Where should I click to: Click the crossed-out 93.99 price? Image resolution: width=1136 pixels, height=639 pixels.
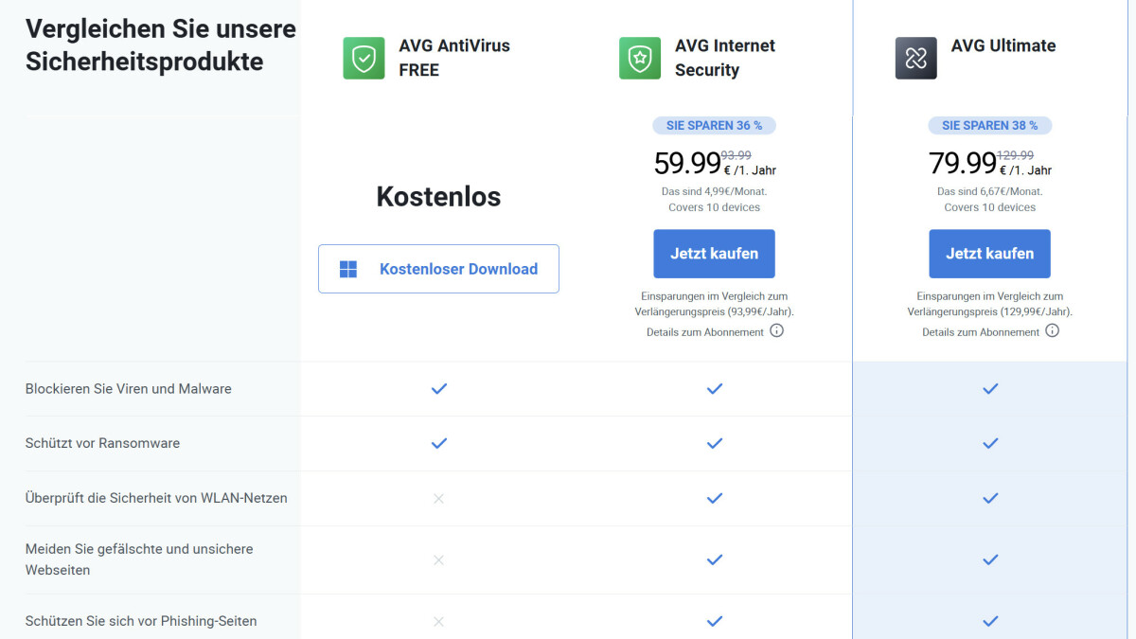pyautogui.click(x=735, y=154)
